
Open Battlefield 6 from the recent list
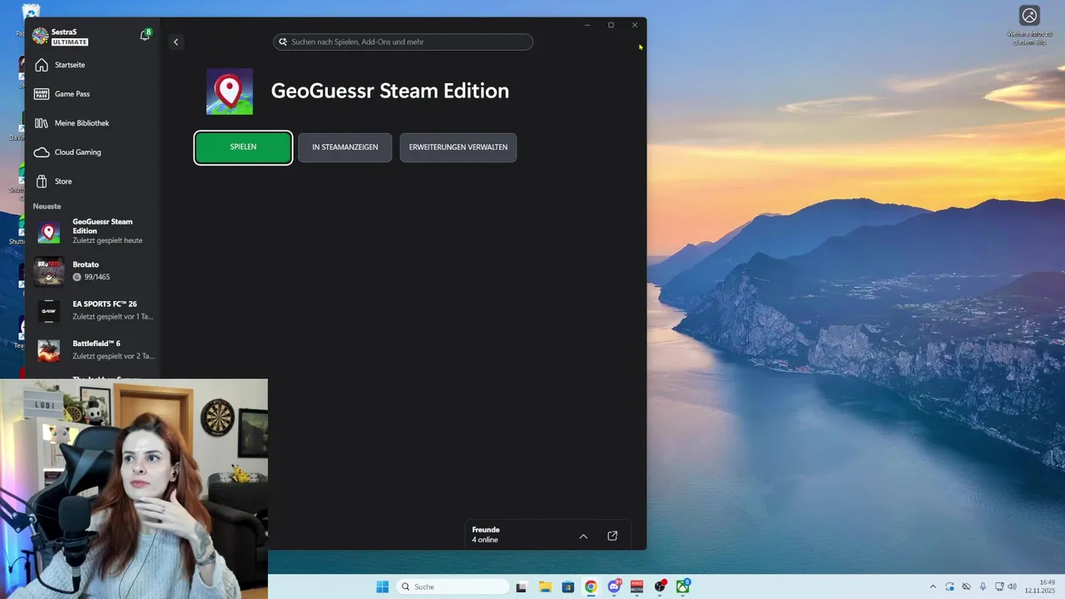[93, 349]
